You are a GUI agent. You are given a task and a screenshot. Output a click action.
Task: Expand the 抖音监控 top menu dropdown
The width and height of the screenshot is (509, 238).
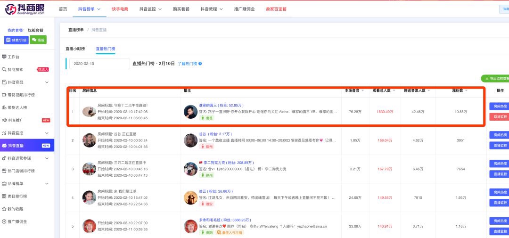click(x=160, y=9)
